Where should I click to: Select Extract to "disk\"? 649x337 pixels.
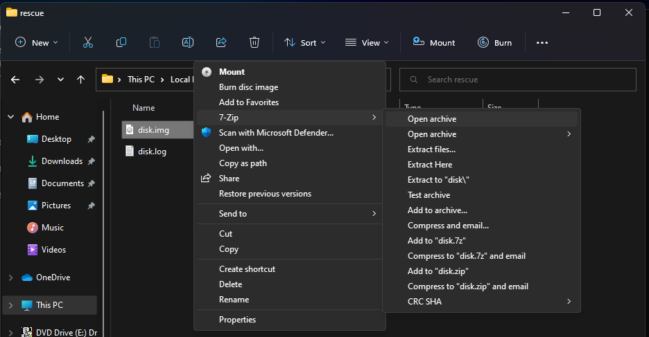[x=481, y=180]
